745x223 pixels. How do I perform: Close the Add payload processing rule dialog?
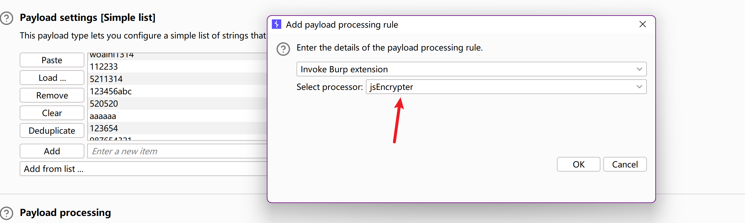coord(643,24)
